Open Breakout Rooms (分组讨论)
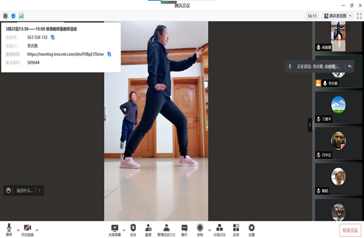The image size is (364, 238). click(x=219, y=229)
